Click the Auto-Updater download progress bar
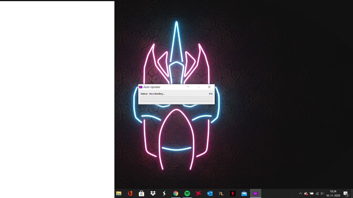The height and width of the screenshot is (198, 353). (176, 99)
